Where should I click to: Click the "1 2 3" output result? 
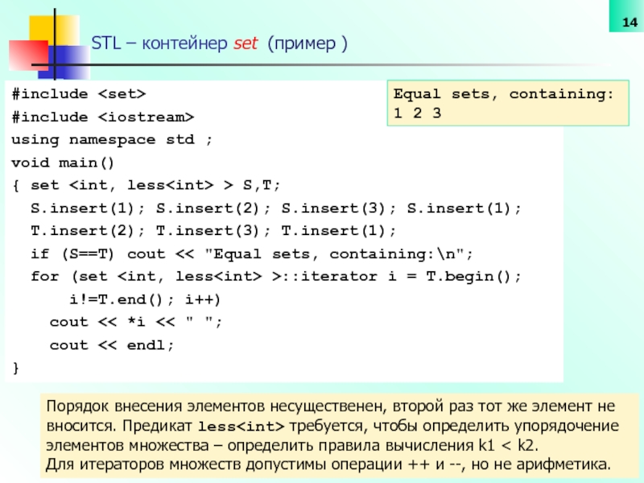[x=417, y=114]
